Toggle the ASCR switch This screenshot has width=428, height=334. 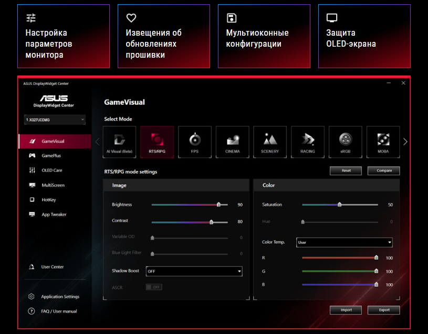[x=154, y=287]
